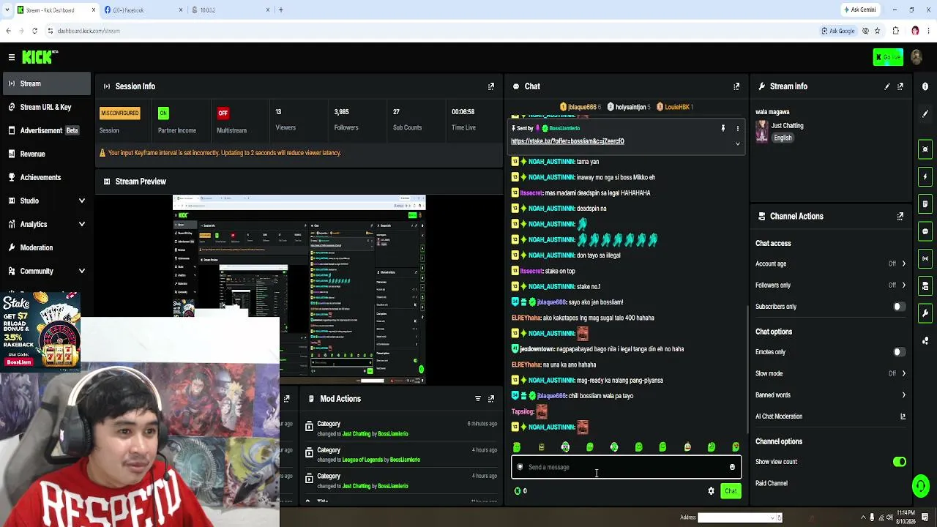This screenshot has height=527, width=937.
Task: Collapse the pinned message with its chevron
Action: point(738,143)
